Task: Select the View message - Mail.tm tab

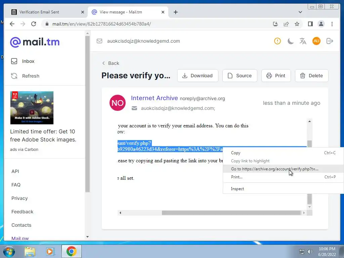Action: [128, 12]
